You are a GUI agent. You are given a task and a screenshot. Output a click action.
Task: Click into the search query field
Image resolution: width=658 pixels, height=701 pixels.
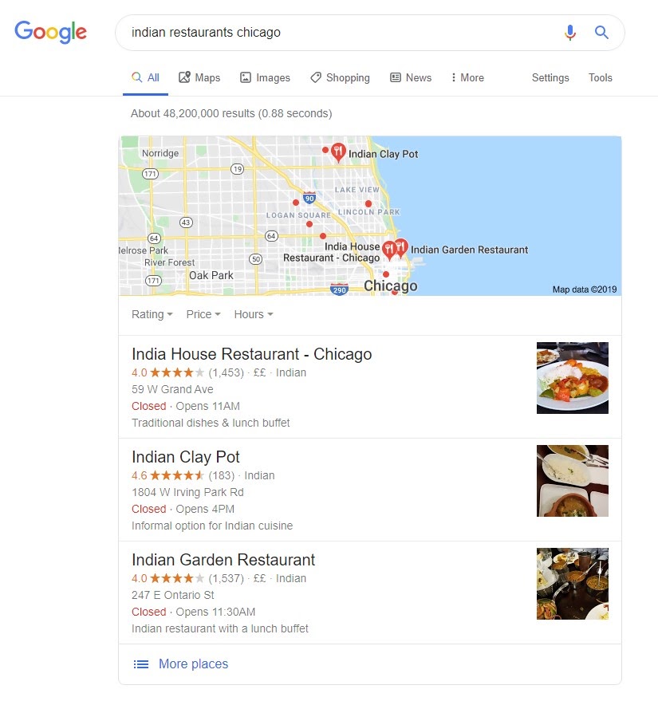click(x=340, y=32)
